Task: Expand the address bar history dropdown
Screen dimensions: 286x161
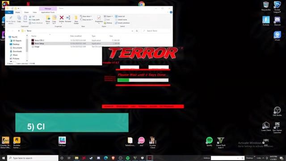Action: pyautogui.click(x=132, y=31)
